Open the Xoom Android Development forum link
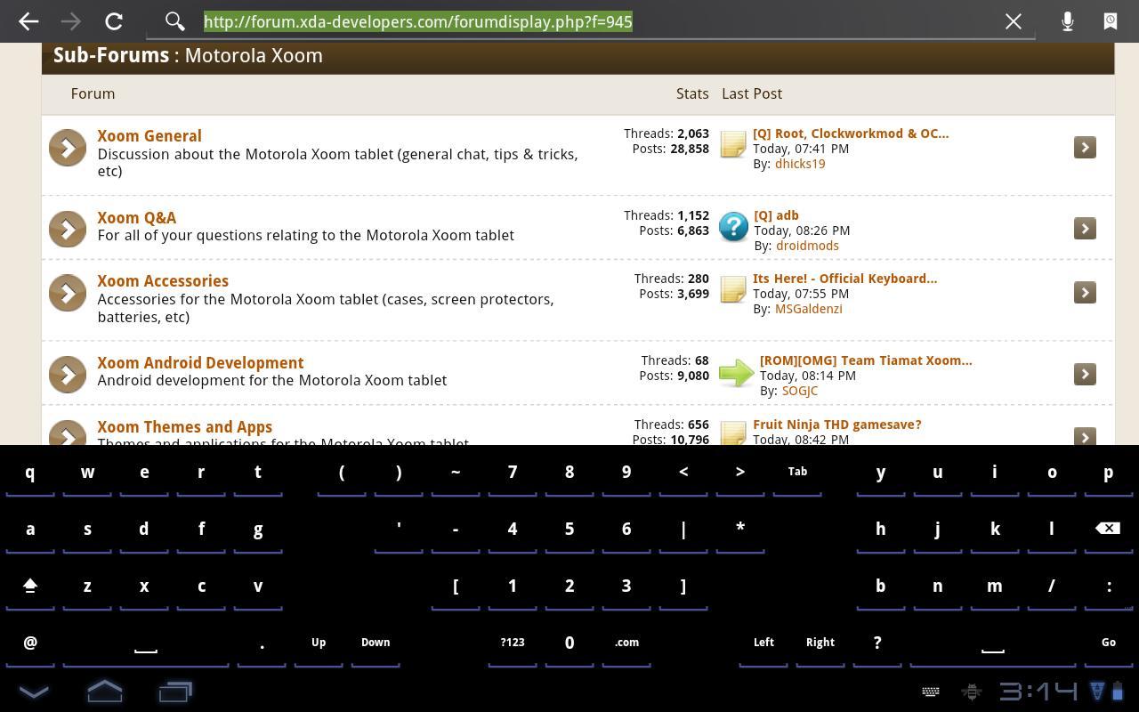 200,362
